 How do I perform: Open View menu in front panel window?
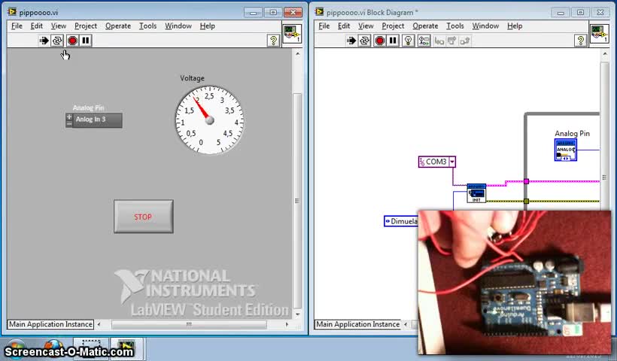coord(58,26)
